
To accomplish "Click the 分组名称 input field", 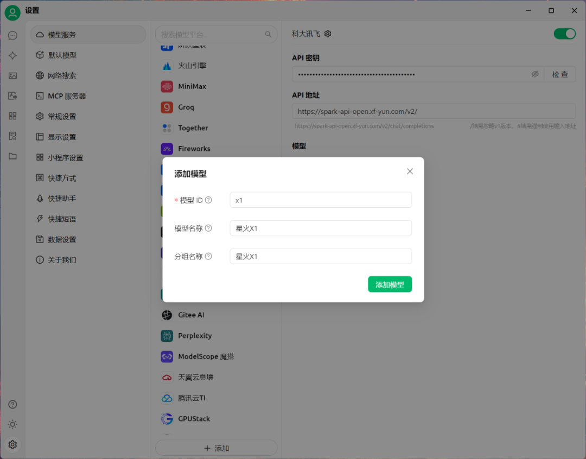I will coord(321,256).
